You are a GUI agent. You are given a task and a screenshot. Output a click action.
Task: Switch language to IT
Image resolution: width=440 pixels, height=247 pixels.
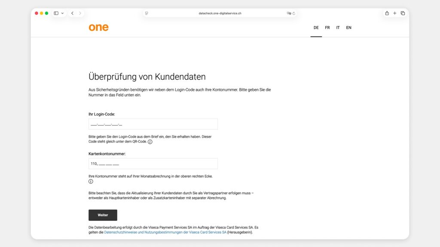[x=338, y=28]
